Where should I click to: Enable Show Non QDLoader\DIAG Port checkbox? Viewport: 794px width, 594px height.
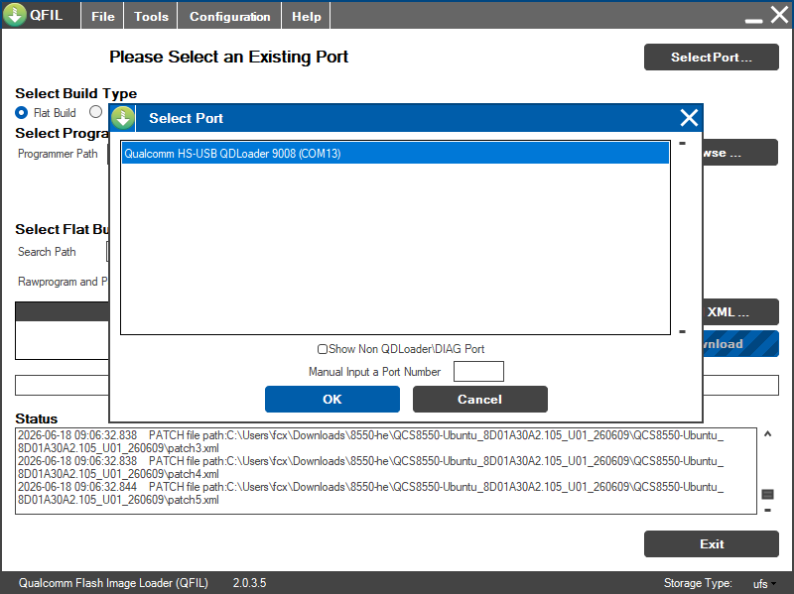point(322,349)
